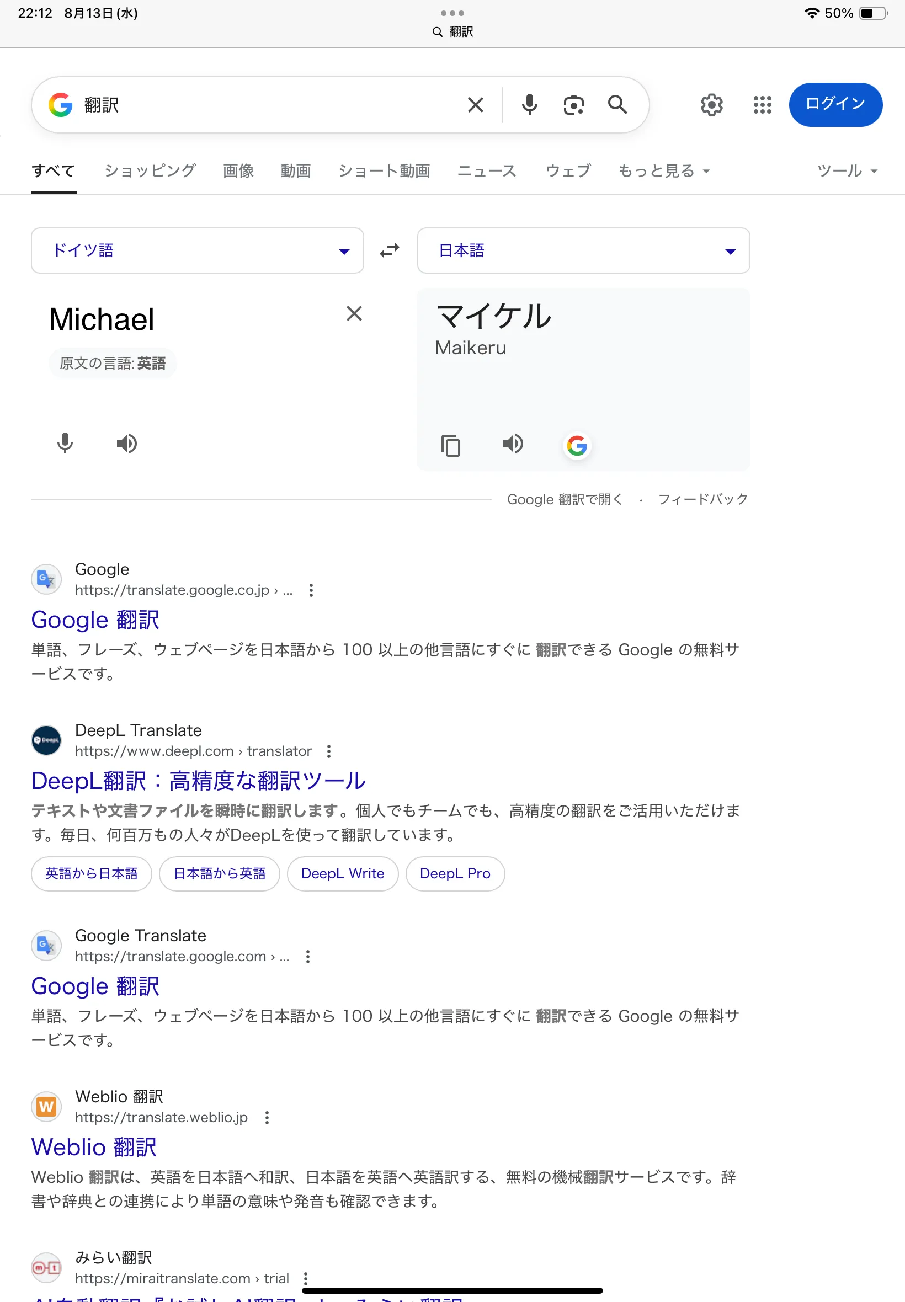Expand the もっと見る menu
The image size is (905, 1302).
(x=664, y=170)
